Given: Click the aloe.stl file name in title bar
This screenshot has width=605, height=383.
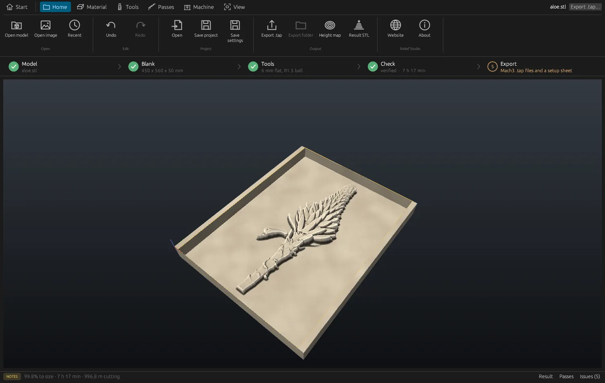Looking at the screenshot, I should point(558,7).
